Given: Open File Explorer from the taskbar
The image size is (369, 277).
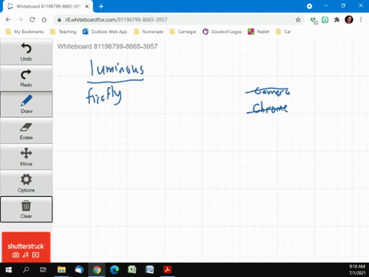Looking at the screenshot, I should click(x=61, y=269).
